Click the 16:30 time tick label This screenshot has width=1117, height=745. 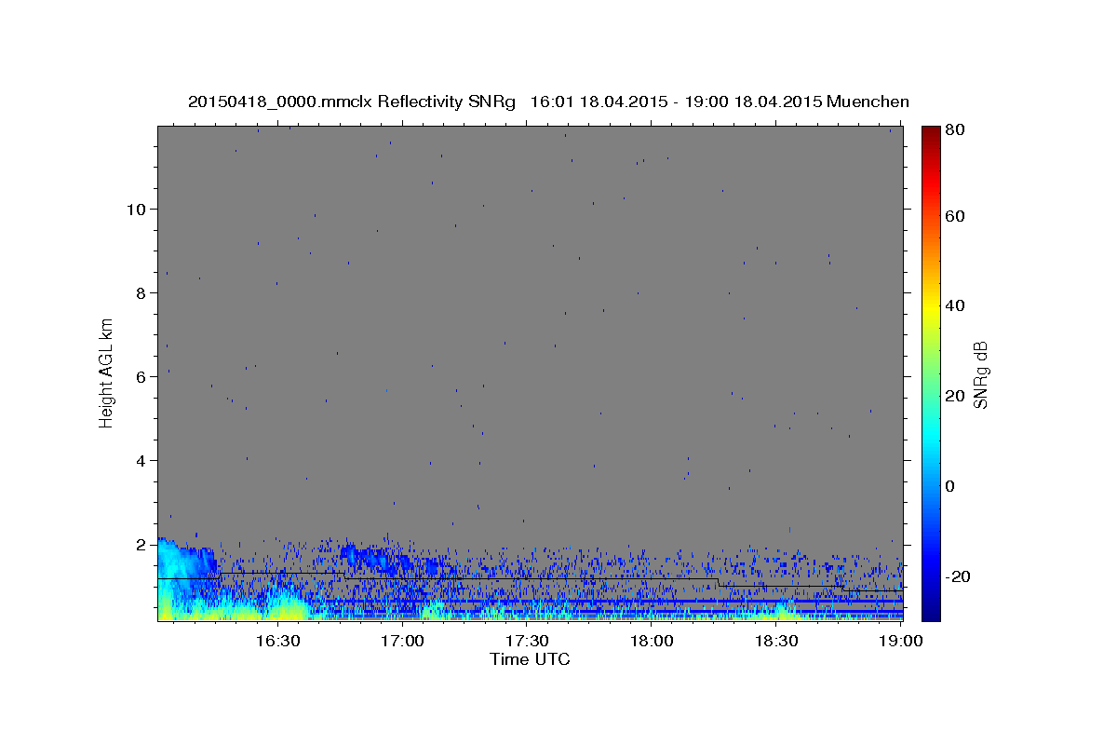tap(277, 641)
